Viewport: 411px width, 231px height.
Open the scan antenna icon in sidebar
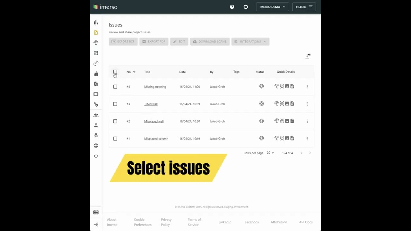click(96, 43)
